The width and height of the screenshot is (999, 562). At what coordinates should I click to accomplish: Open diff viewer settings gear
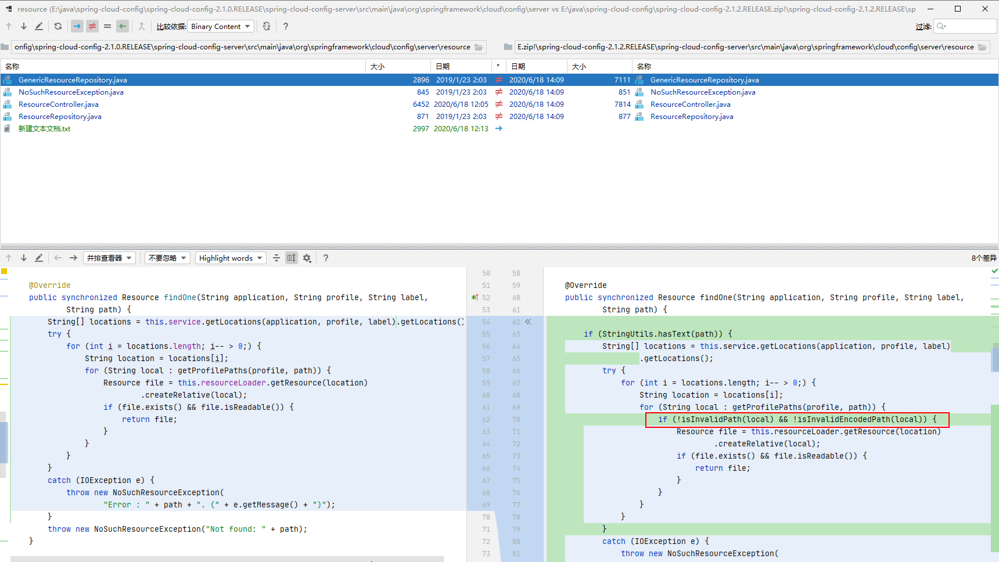(x=307, y=258)
